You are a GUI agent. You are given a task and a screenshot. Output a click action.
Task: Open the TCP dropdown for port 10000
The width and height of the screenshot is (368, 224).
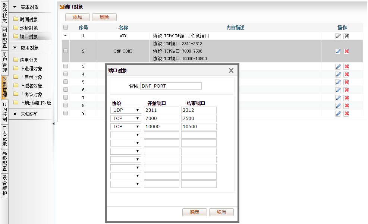(x=126, y=127)
